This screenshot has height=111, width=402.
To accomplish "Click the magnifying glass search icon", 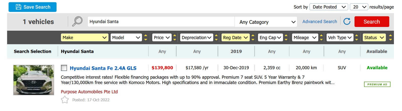I will (x=77, y=21).
